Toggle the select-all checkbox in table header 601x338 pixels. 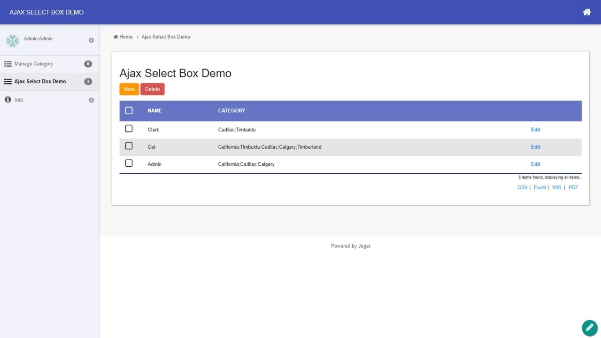[129, 111]
